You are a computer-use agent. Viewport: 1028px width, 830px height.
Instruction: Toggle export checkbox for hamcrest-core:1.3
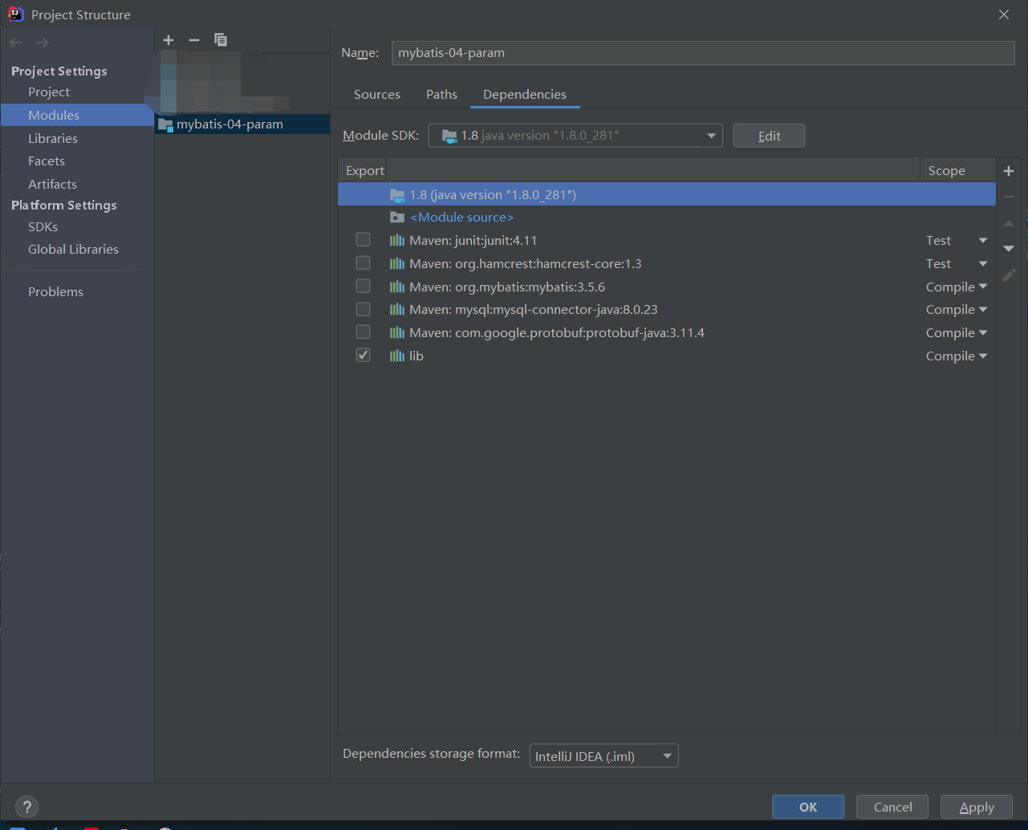pyautogui.click(x=364, y=263)
